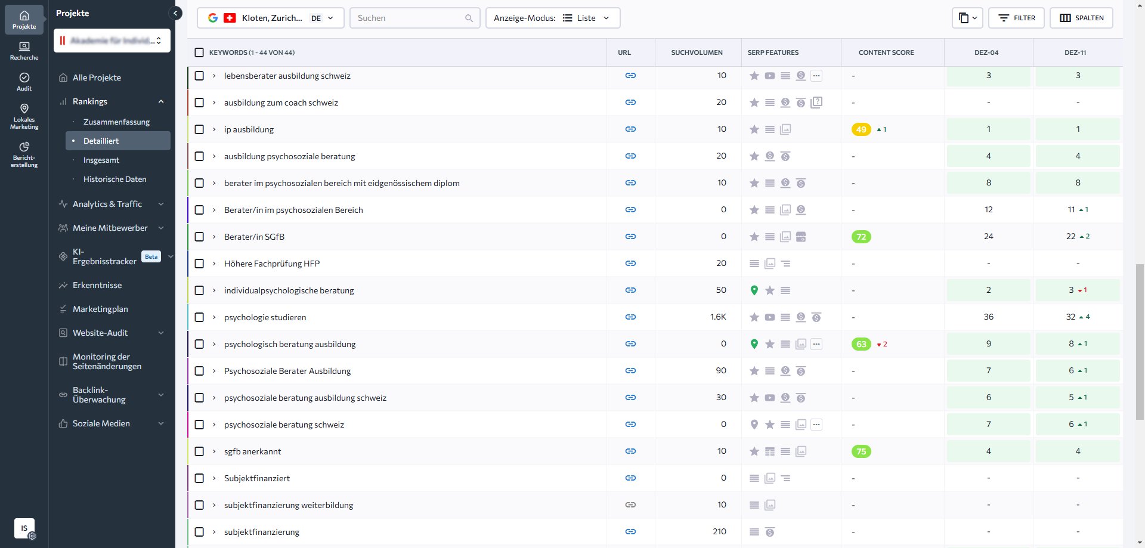
Task: Check the Psychosoziale Berater Ausbildung row
Action: (x=199, y=371)
